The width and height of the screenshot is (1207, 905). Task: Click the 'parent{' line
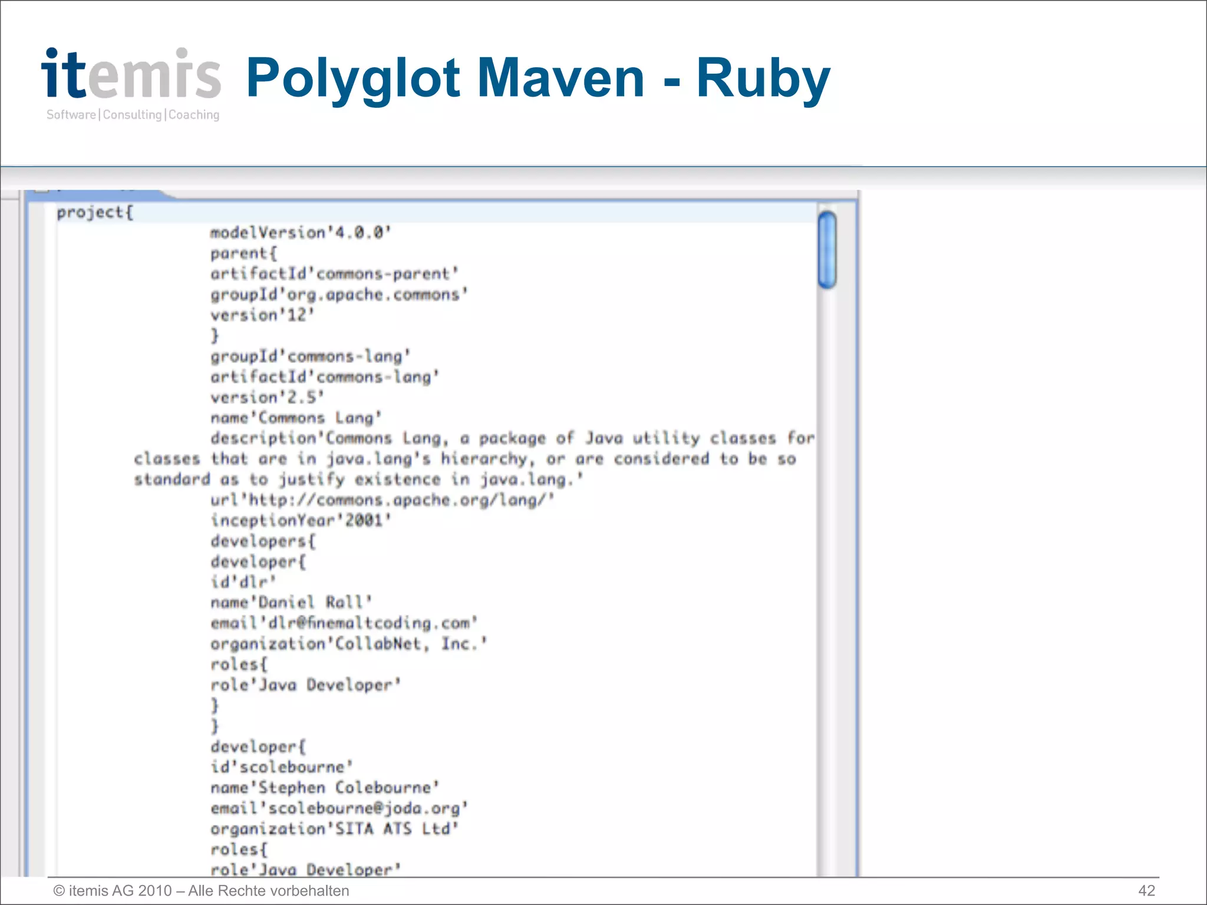click(x=244, y=254)
